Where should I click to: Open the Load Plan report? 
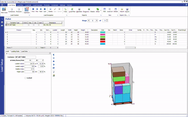72,10
